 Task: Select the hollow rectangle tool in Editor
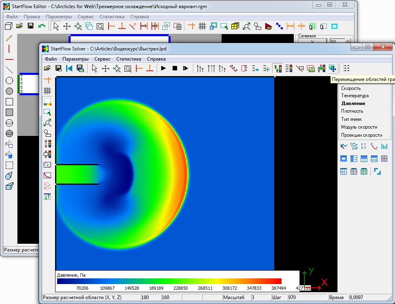pyautogui.click(x=9, y=102)
